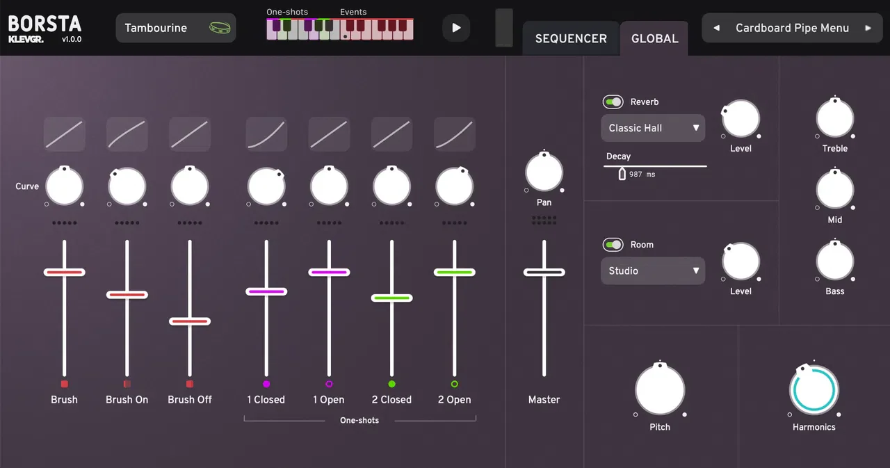Screen dimensions: 890x468
Task: Open the Cardboard Pipe Menu preset list
Action: tap(793, 28)
